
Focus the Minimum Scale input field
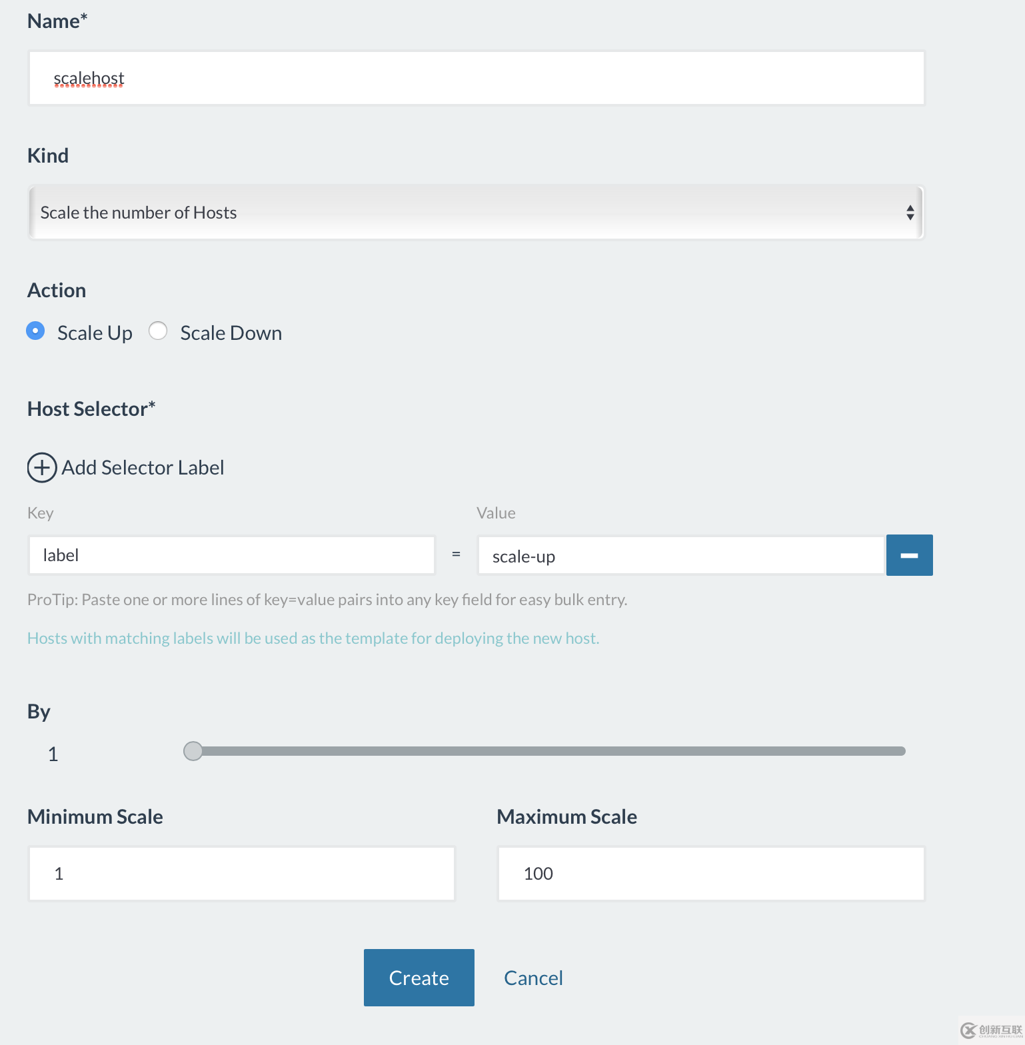(x=241, y=874)
